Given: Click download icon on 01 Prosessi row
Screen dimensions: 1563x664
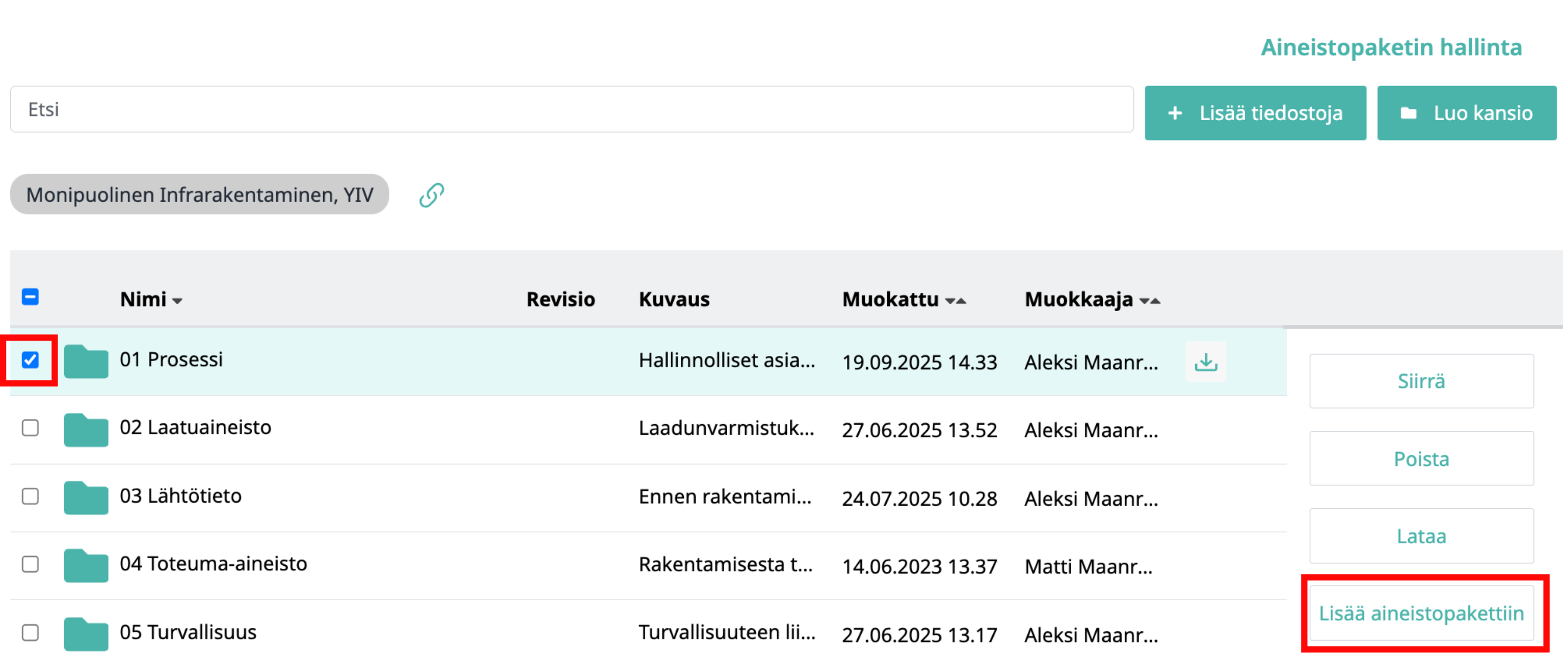Looking at the screenshot, I should (x=1205, y=362).
